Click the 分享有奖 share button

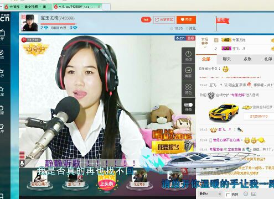[x=164, y=20]
